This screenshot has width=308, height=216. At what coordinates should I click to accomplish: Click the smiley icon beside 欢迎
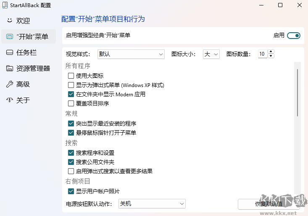click(10, 21)
